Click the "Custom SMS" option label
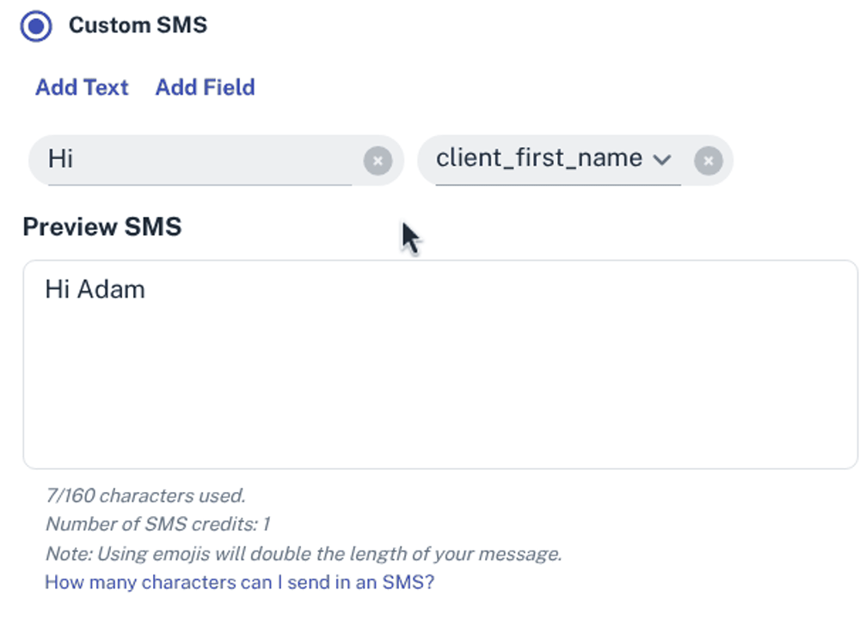The height and width of the screenshot is (627, 860). click(x=138, y=25)
